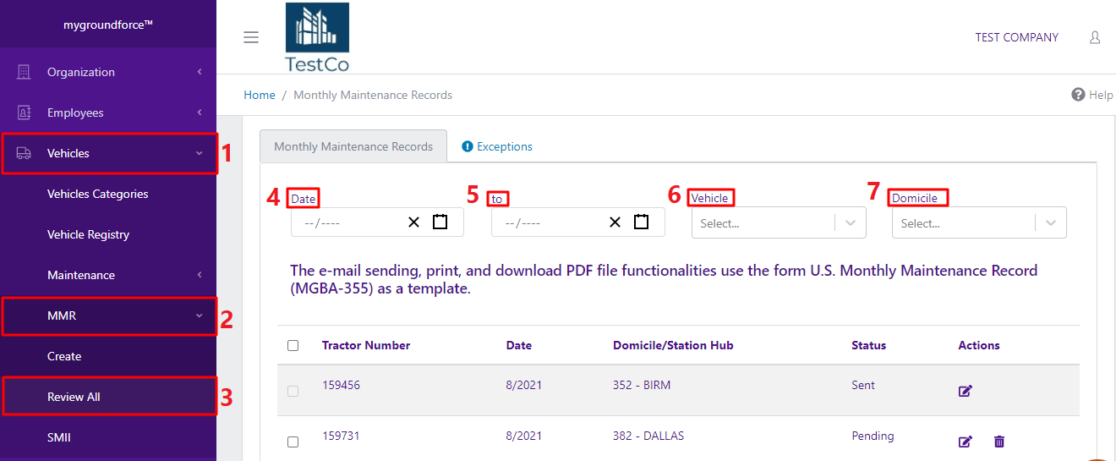Click the TestCo logo
Image resolution: width=1116 pixels, height=461 pixels.
click(317, 37)
